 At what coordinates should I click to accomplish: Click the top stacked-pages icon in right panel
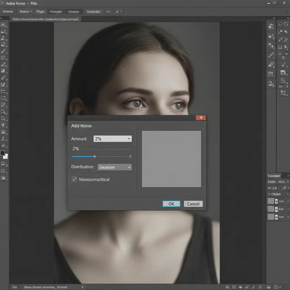pos(271,26)
